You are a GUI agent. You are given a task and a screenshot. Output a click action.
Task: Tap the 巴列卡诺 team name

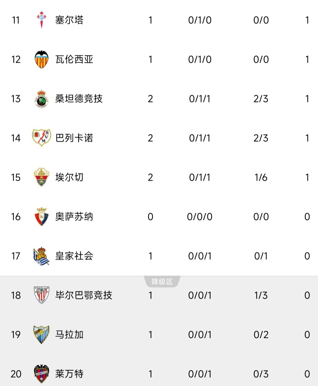(x=74, y=138)
